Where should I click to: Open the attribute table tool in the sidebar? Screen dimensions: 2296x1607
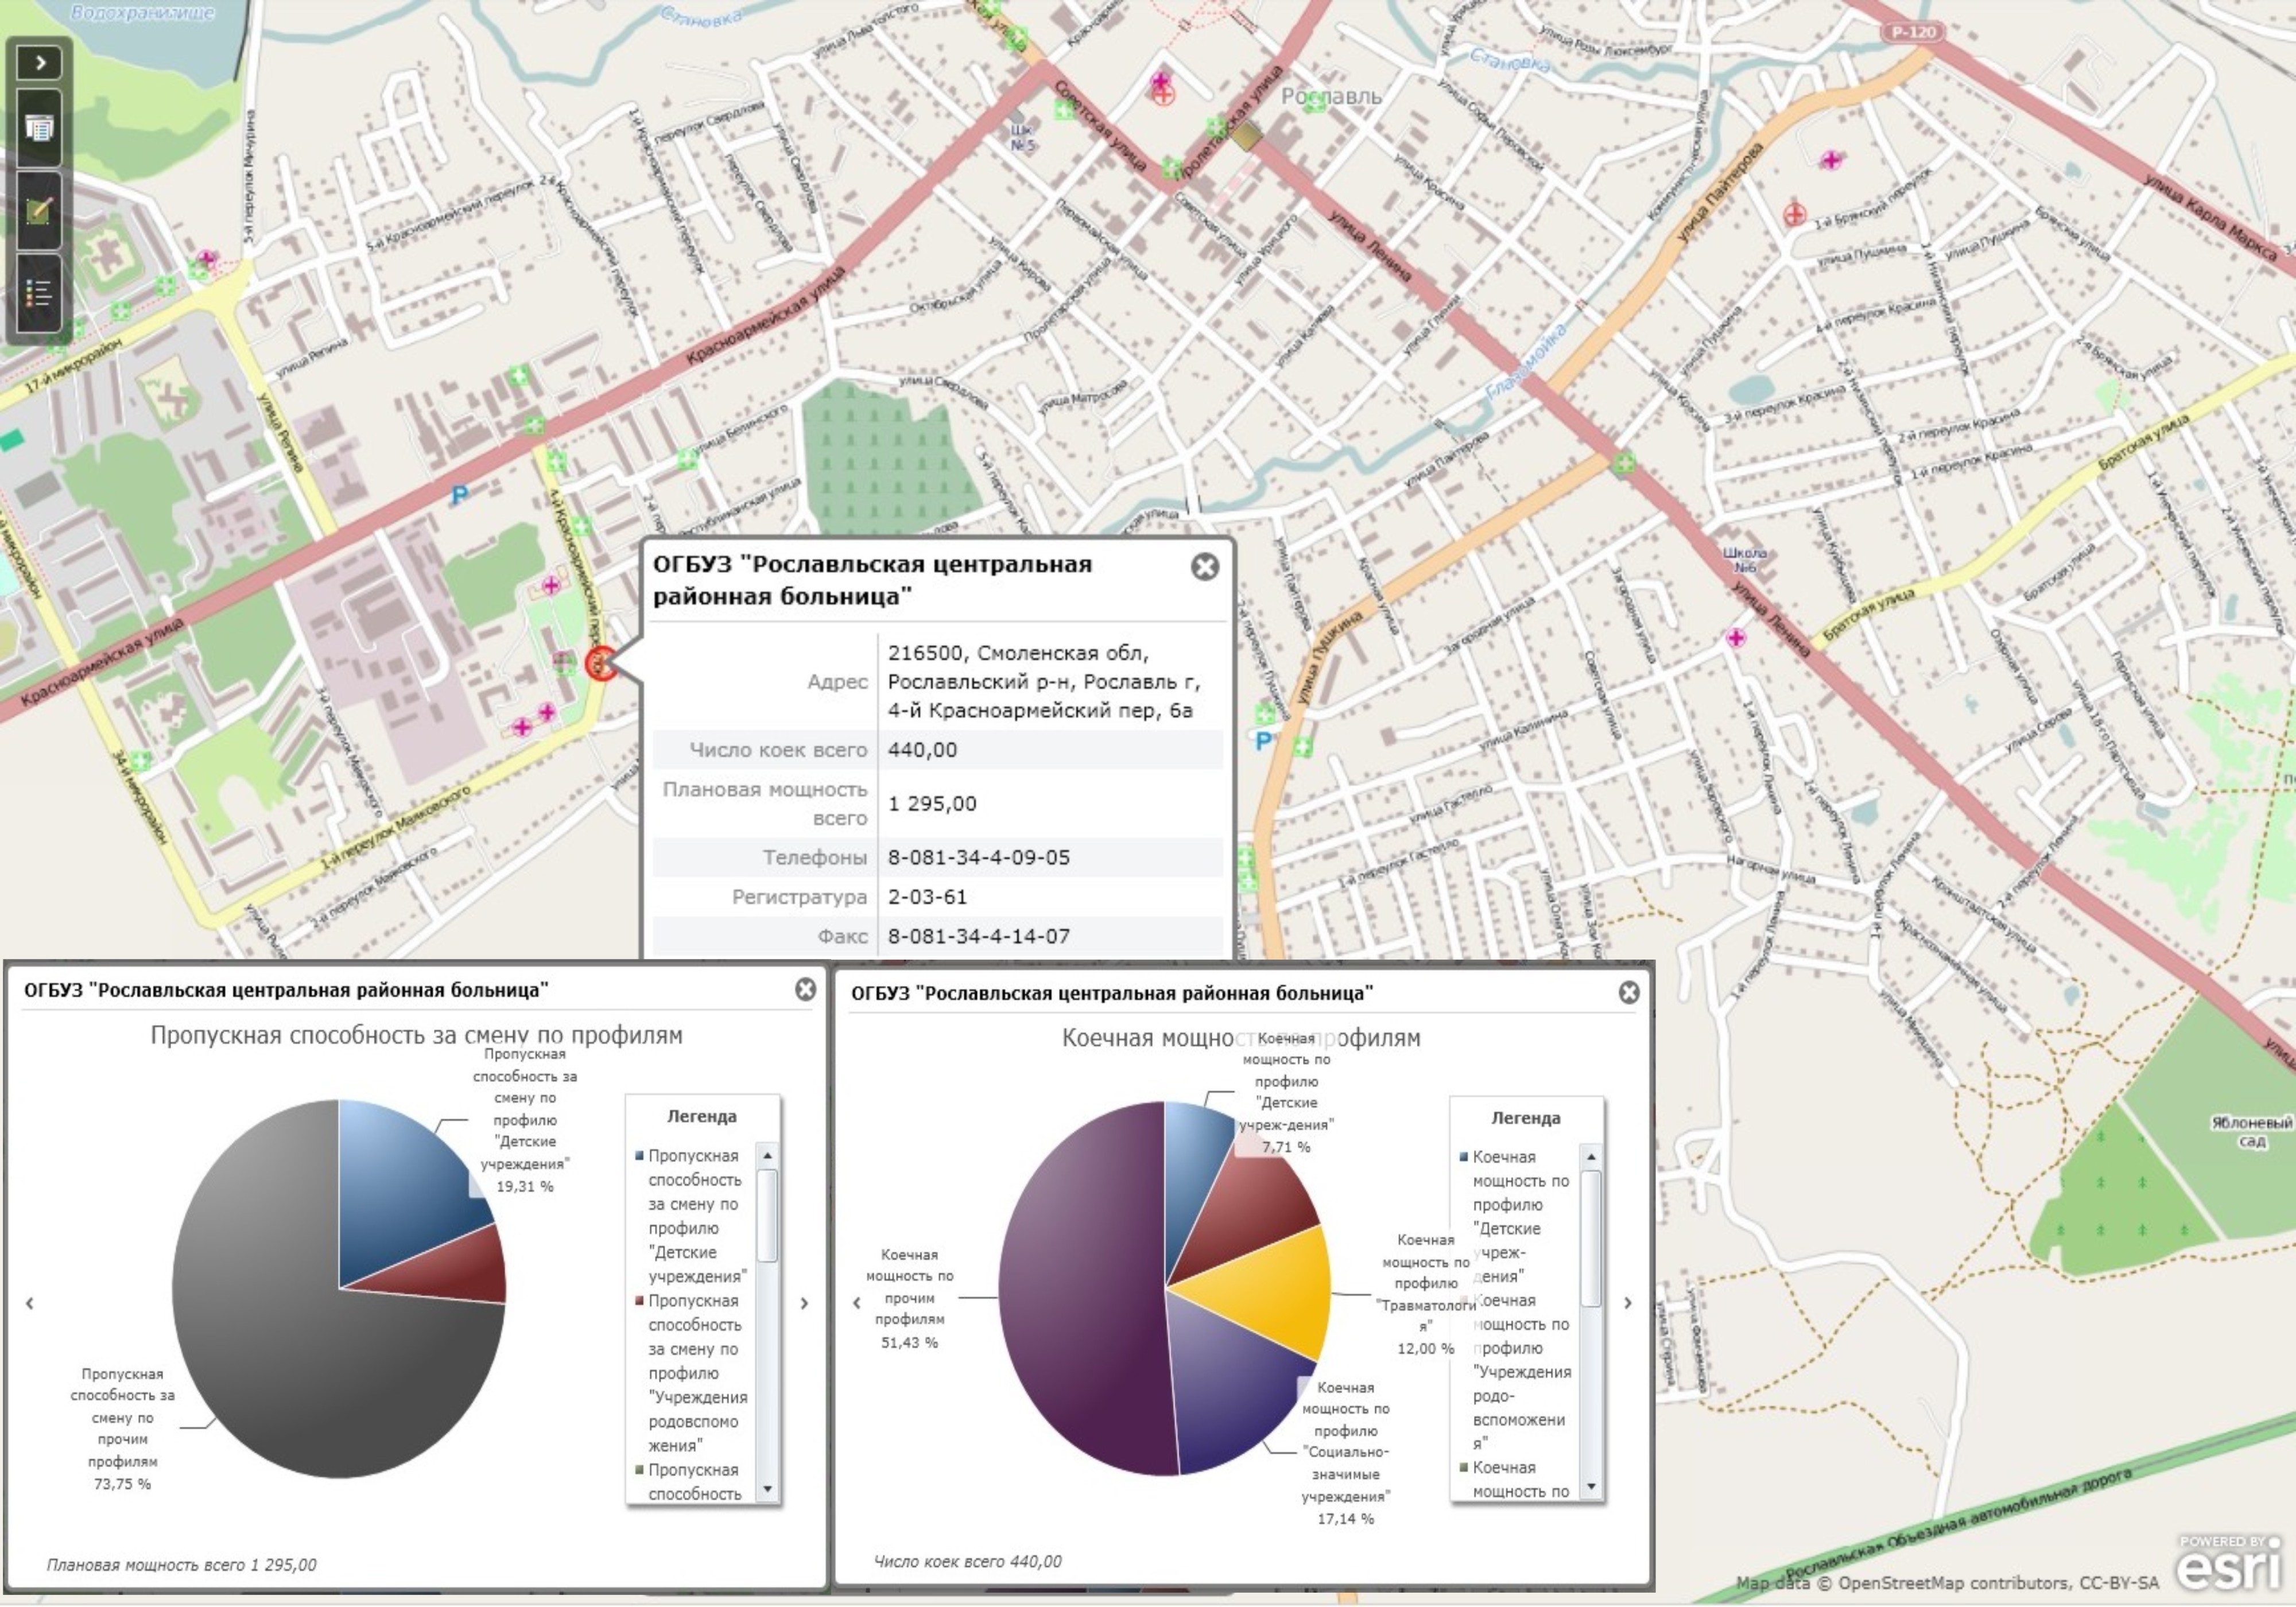point(40,128)
